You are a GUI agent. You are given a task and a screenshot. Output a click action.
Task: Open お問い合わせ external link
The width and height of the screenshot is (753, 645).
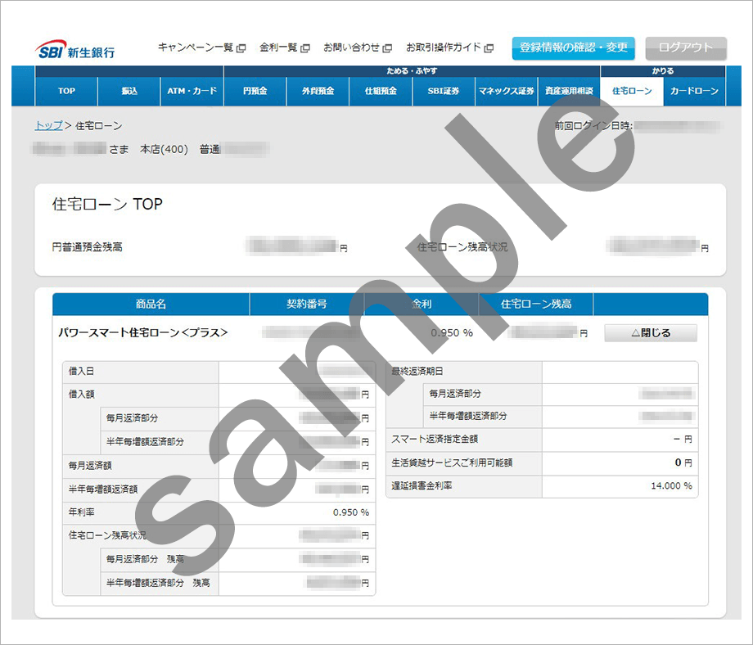coord(357,47)
